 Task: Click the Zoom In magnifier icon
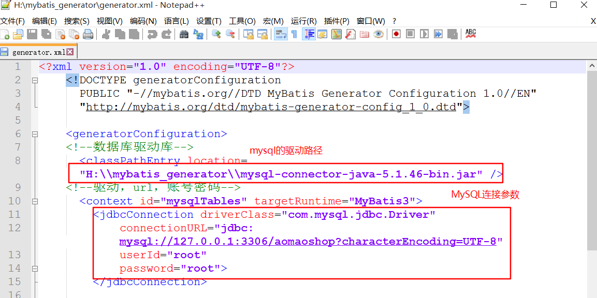216,34
